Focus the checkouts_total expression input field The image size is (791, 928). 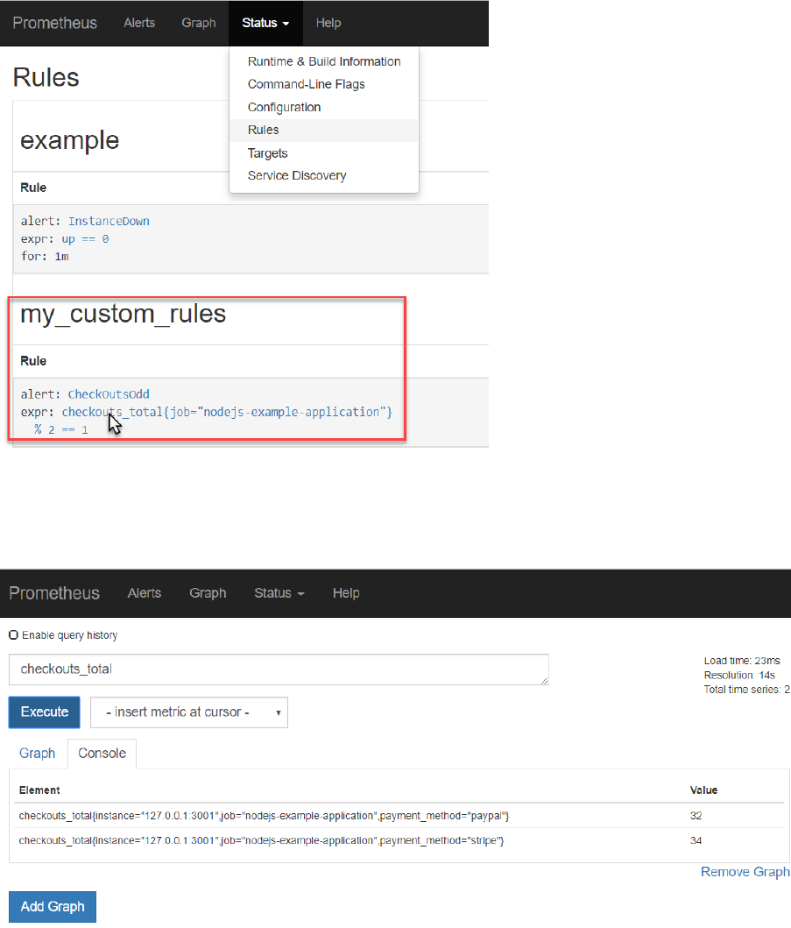click(x=279, y=669)
